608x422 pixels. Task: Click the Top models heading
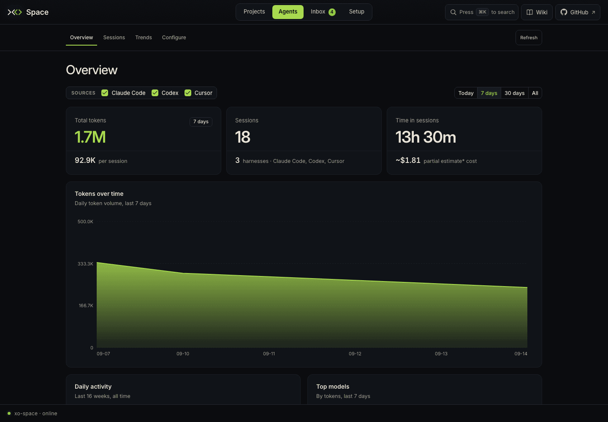[333, 387]
